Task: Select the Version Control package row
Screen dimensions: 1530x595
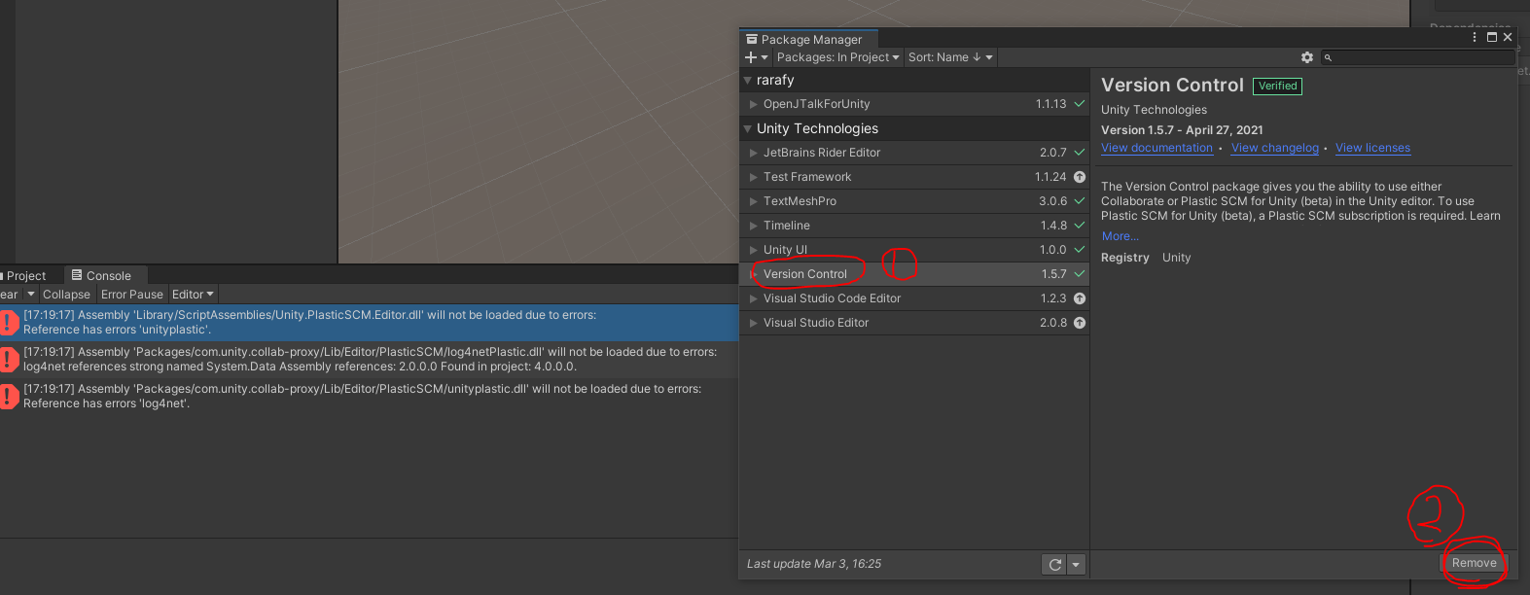Action: pos(914,274)
